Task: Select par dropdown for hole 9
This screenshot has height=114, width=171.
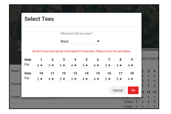Action: 132,65
